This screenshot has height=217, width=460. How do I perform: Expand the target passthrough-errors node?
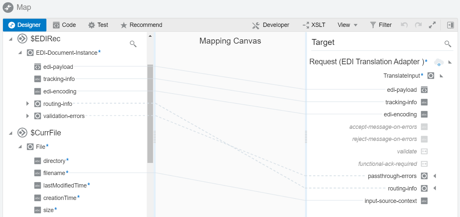coord(435,176)
